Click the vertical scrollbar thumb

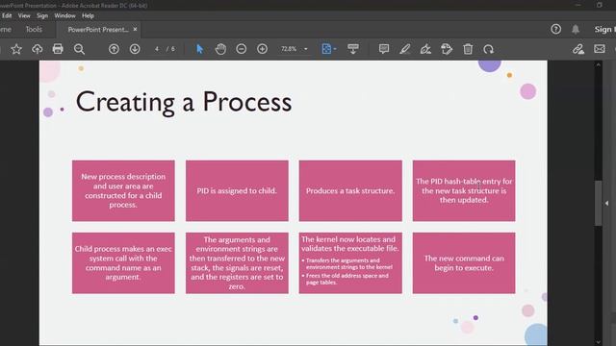point(598,203)
